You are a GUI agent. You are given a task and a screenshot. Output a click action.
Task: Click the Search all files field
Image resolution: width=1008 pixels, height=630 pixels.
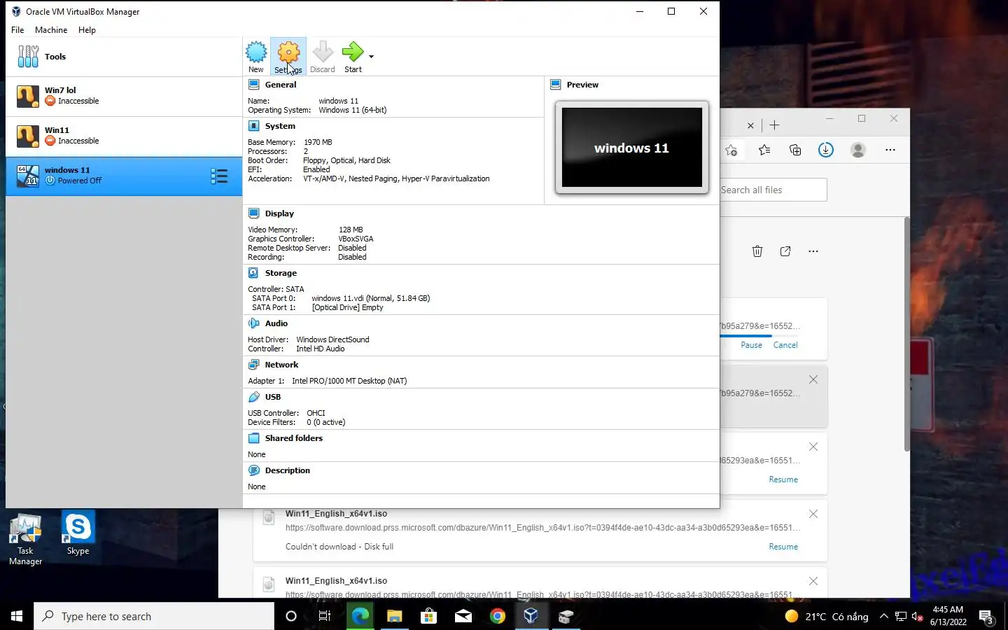tap(773, 190)
